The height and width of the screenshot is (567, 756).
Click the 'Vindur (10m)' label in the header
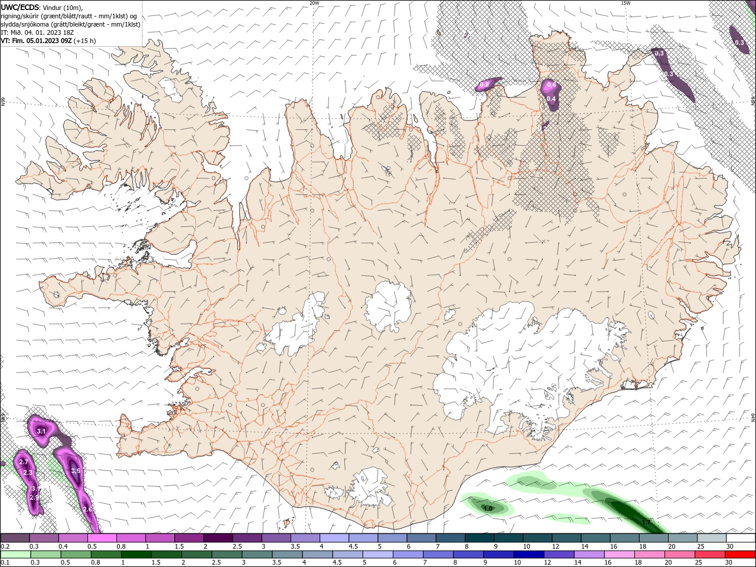[x=63, y=8]
